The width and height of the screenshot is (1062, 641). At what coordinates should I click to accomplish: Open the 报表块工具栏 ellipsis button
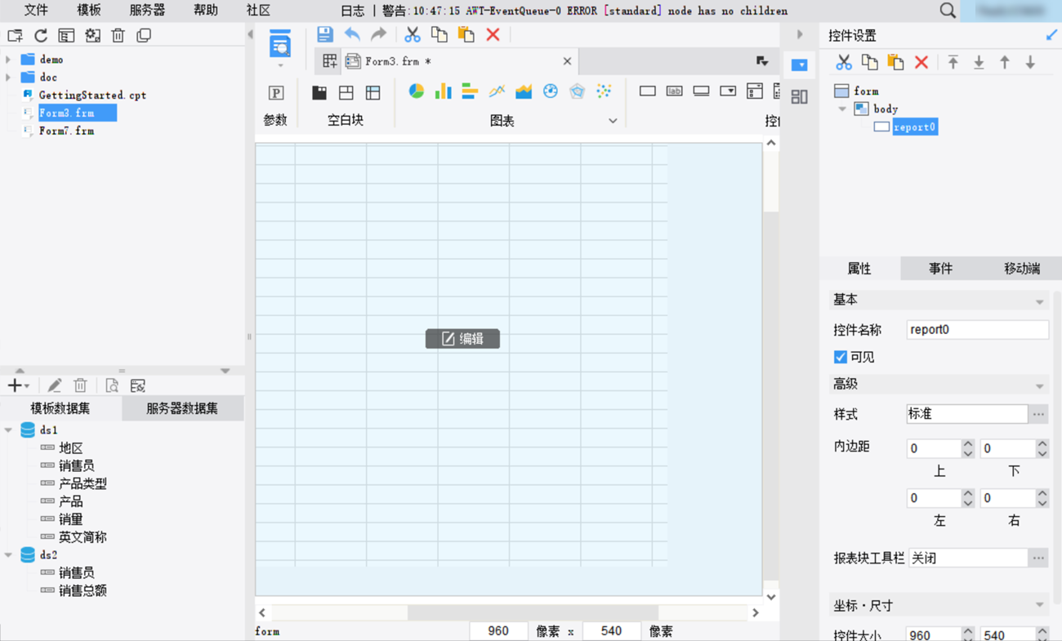coord(1038,559)
